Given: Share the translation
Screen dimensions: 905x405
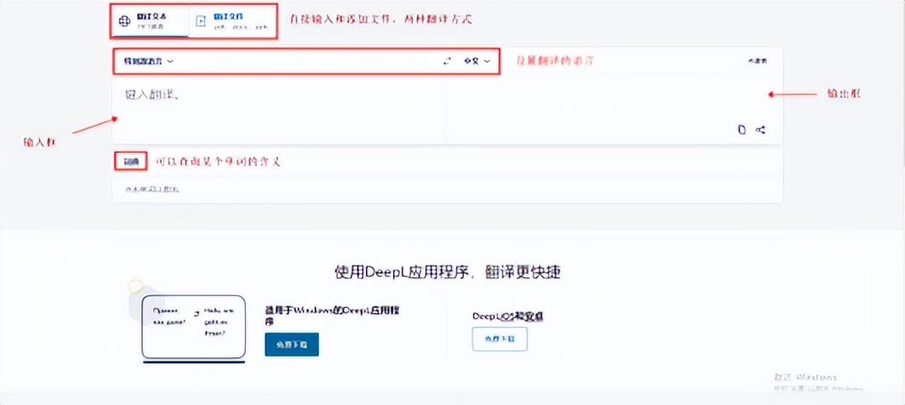Looking at the screenshot, I should pos(760,129).
